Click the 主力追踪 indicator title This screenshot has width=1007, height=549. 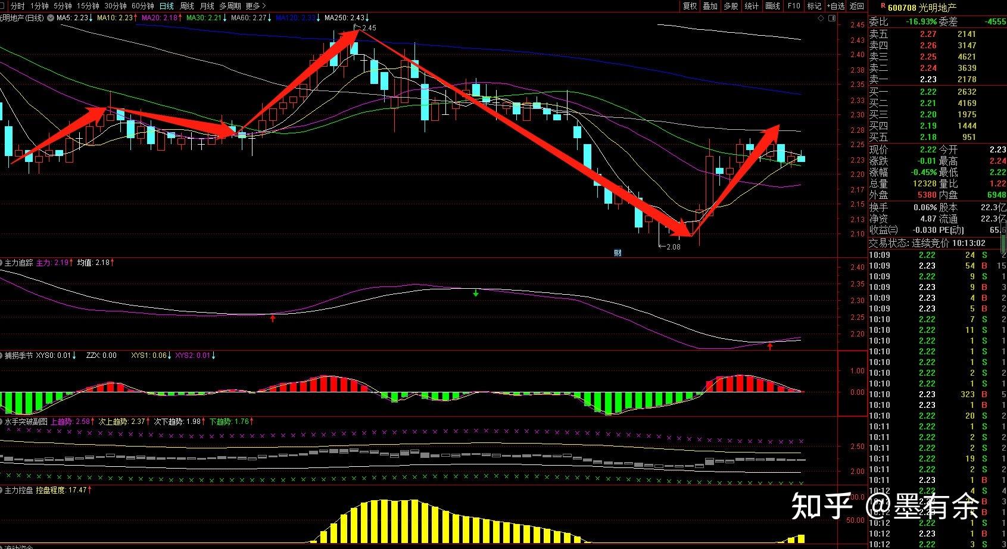19,263
